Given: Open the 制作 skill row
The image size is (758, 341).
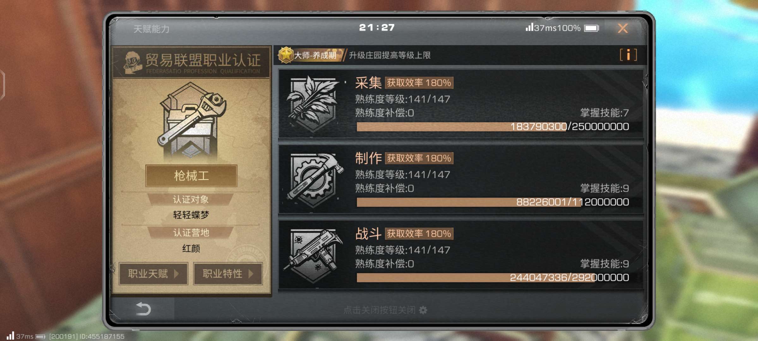Looking at the screenshot, I should [x=461, y=179].
